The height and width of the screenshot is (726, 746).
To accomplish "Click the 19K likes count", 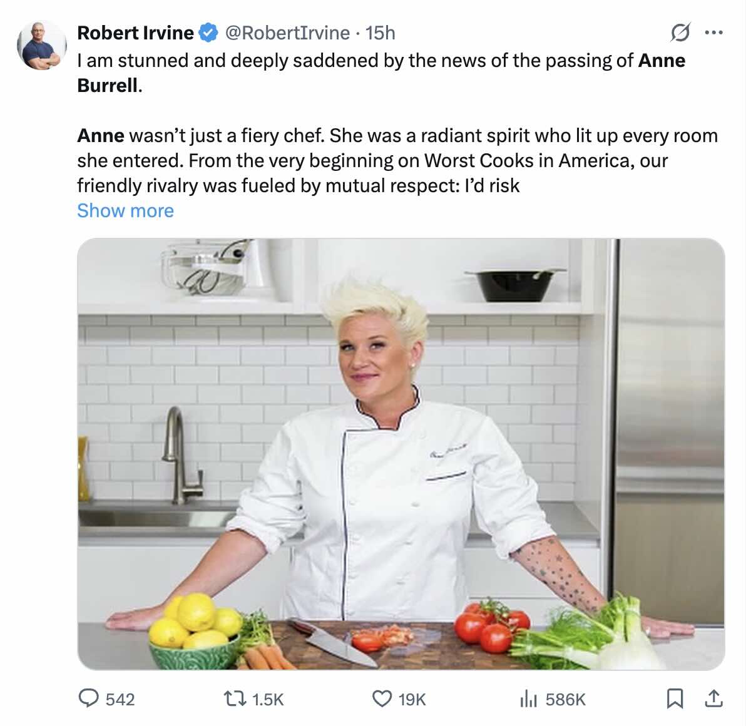I will pos(412,699).
